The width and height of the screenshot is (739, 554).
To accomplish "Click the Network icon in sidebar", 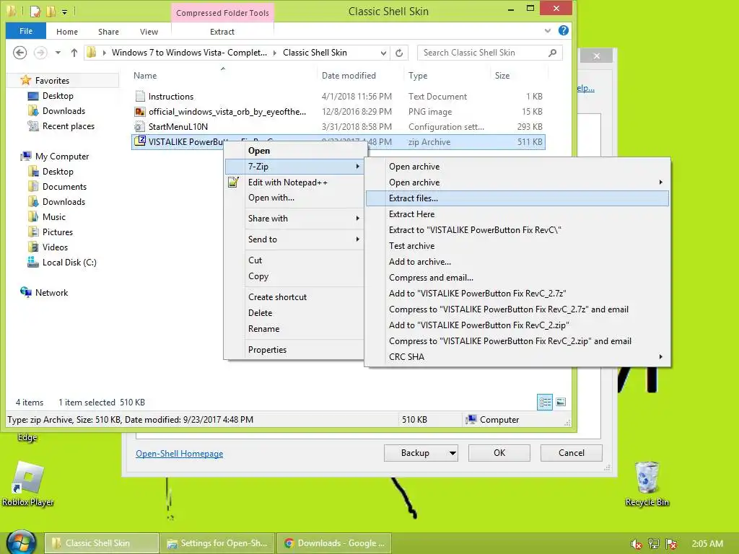I will [x=26, y=292].
